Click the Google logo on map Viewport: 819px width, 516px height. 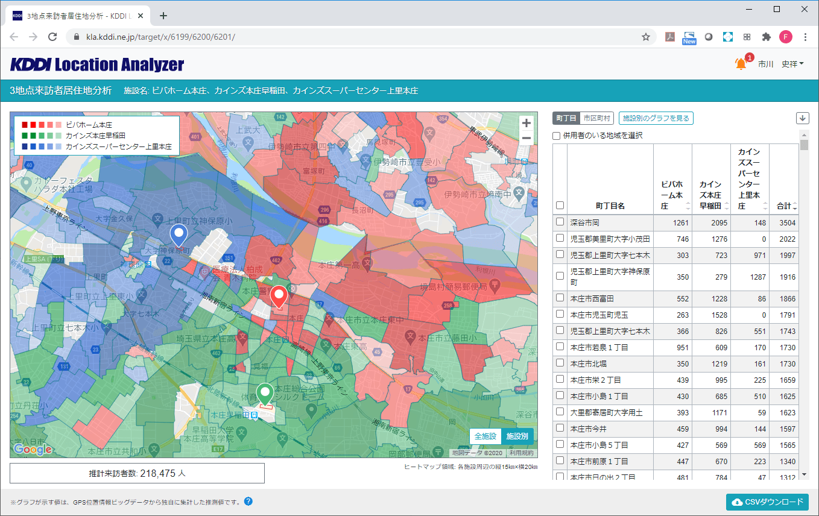pyautogui.click(x=33, y=449)
